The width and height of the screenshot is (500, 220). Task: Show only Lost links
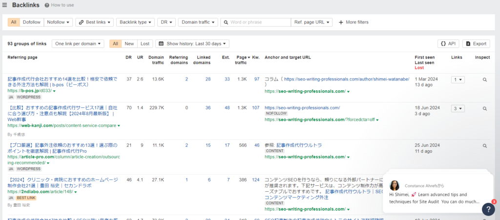(x=145, y=43)
